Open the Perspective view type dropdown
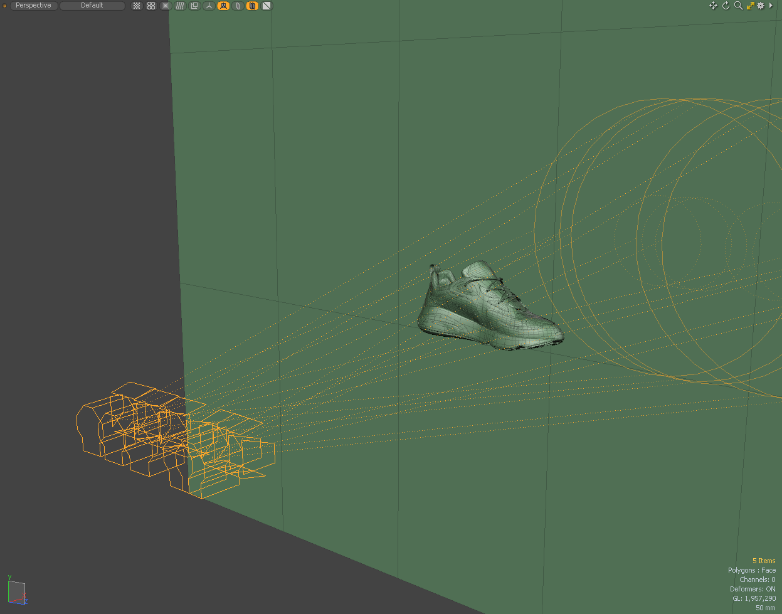 34,6
